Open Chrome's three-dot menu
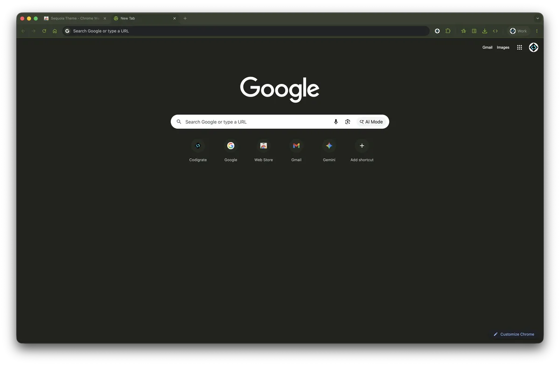The height and width of the screenshot is (367, 560). click(537, 31)
